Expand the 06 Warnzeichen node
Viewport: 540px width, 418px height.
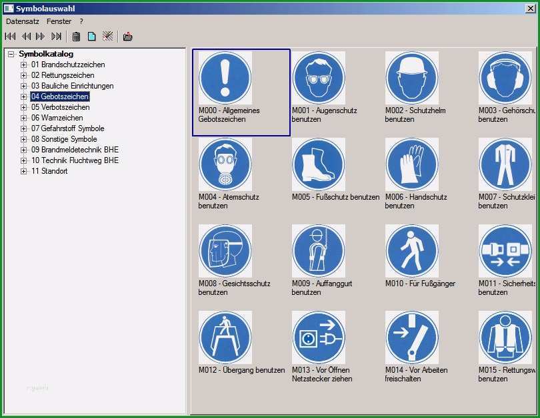tap(24, 118)
